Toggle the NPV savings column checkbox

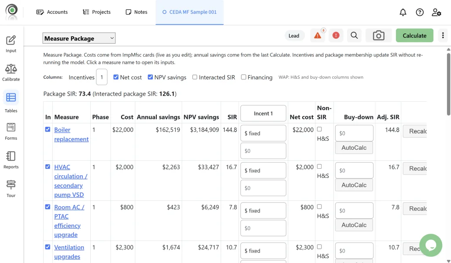pos(150,77)
